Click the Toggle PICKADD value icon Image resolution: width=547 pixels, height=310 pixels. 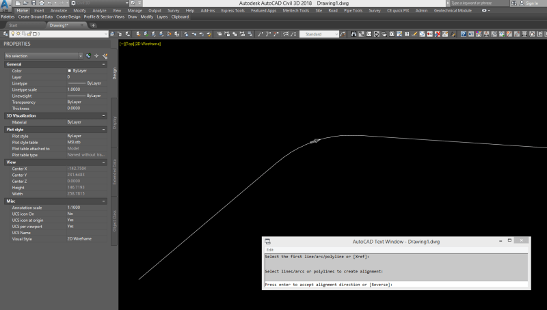pyautogui.click(x=89, y=56)
